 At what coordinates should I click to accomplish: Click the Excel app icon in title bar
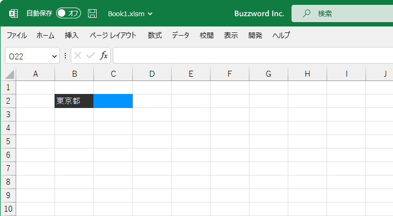pyautogui.click(x=13, y=13)
